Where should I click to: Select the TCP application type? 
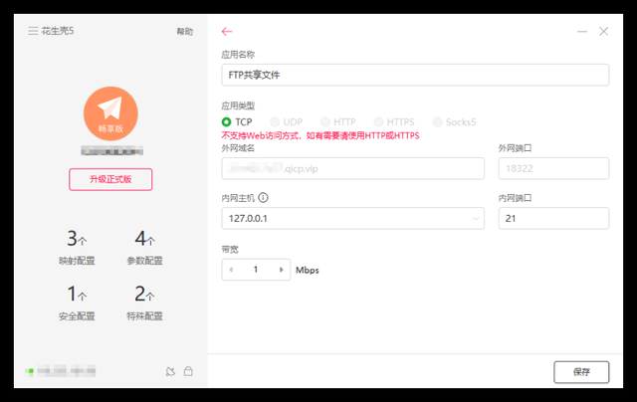(227, 122)
